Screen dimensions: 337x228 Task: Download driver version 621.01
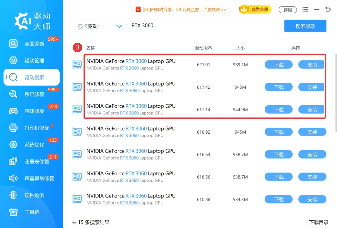(278, 65)
